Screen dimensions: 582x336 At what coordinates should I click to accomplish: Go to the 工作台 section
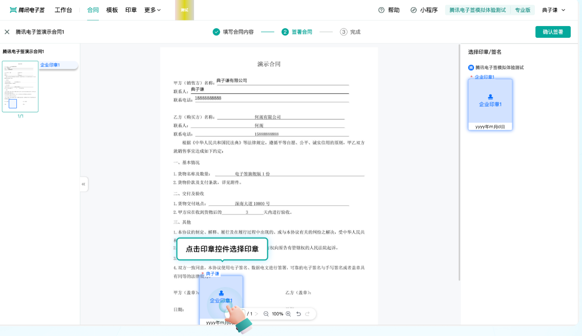point(63,9)
